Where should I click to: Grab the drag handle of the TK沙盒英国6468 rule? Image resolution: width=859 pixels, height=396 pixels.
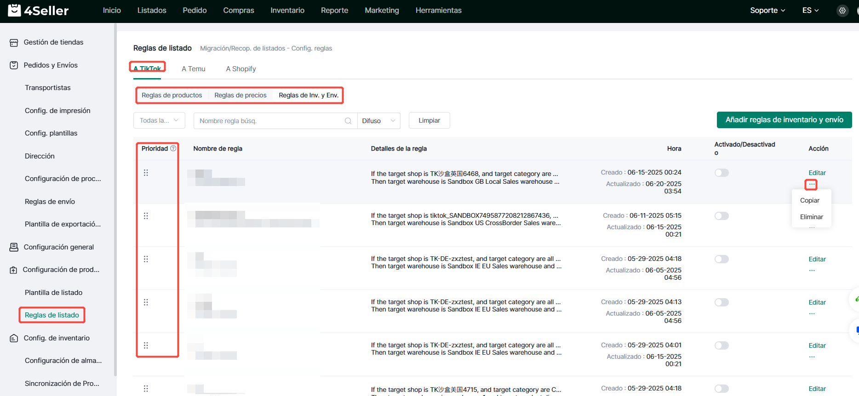point(146,173)
